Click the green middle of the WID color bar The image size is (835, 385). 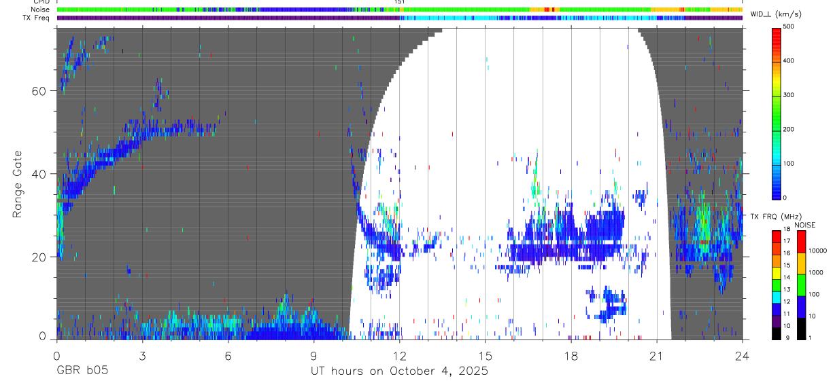tap(777, 112)
